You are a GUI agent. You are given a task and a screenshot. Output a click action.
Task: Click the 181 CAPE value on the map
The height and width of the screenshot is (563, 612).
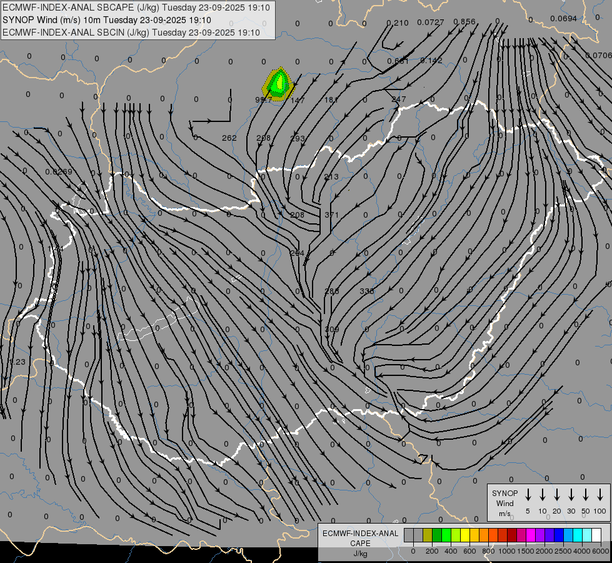coord(331,99)
